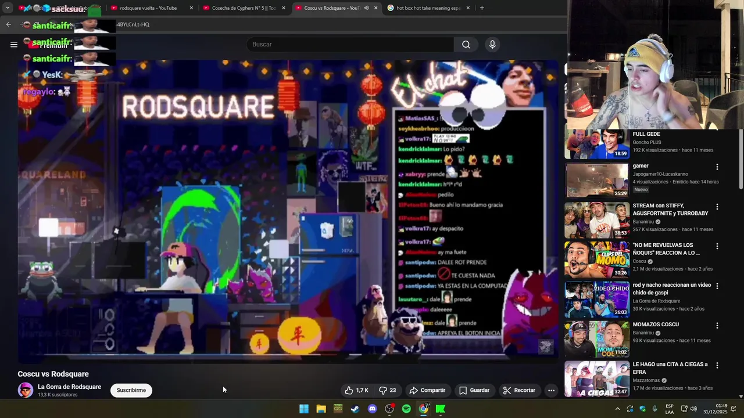Open FULL GEDE video thumbnail
The height and width of the screenshot is (418, 744).
point(597,144)
